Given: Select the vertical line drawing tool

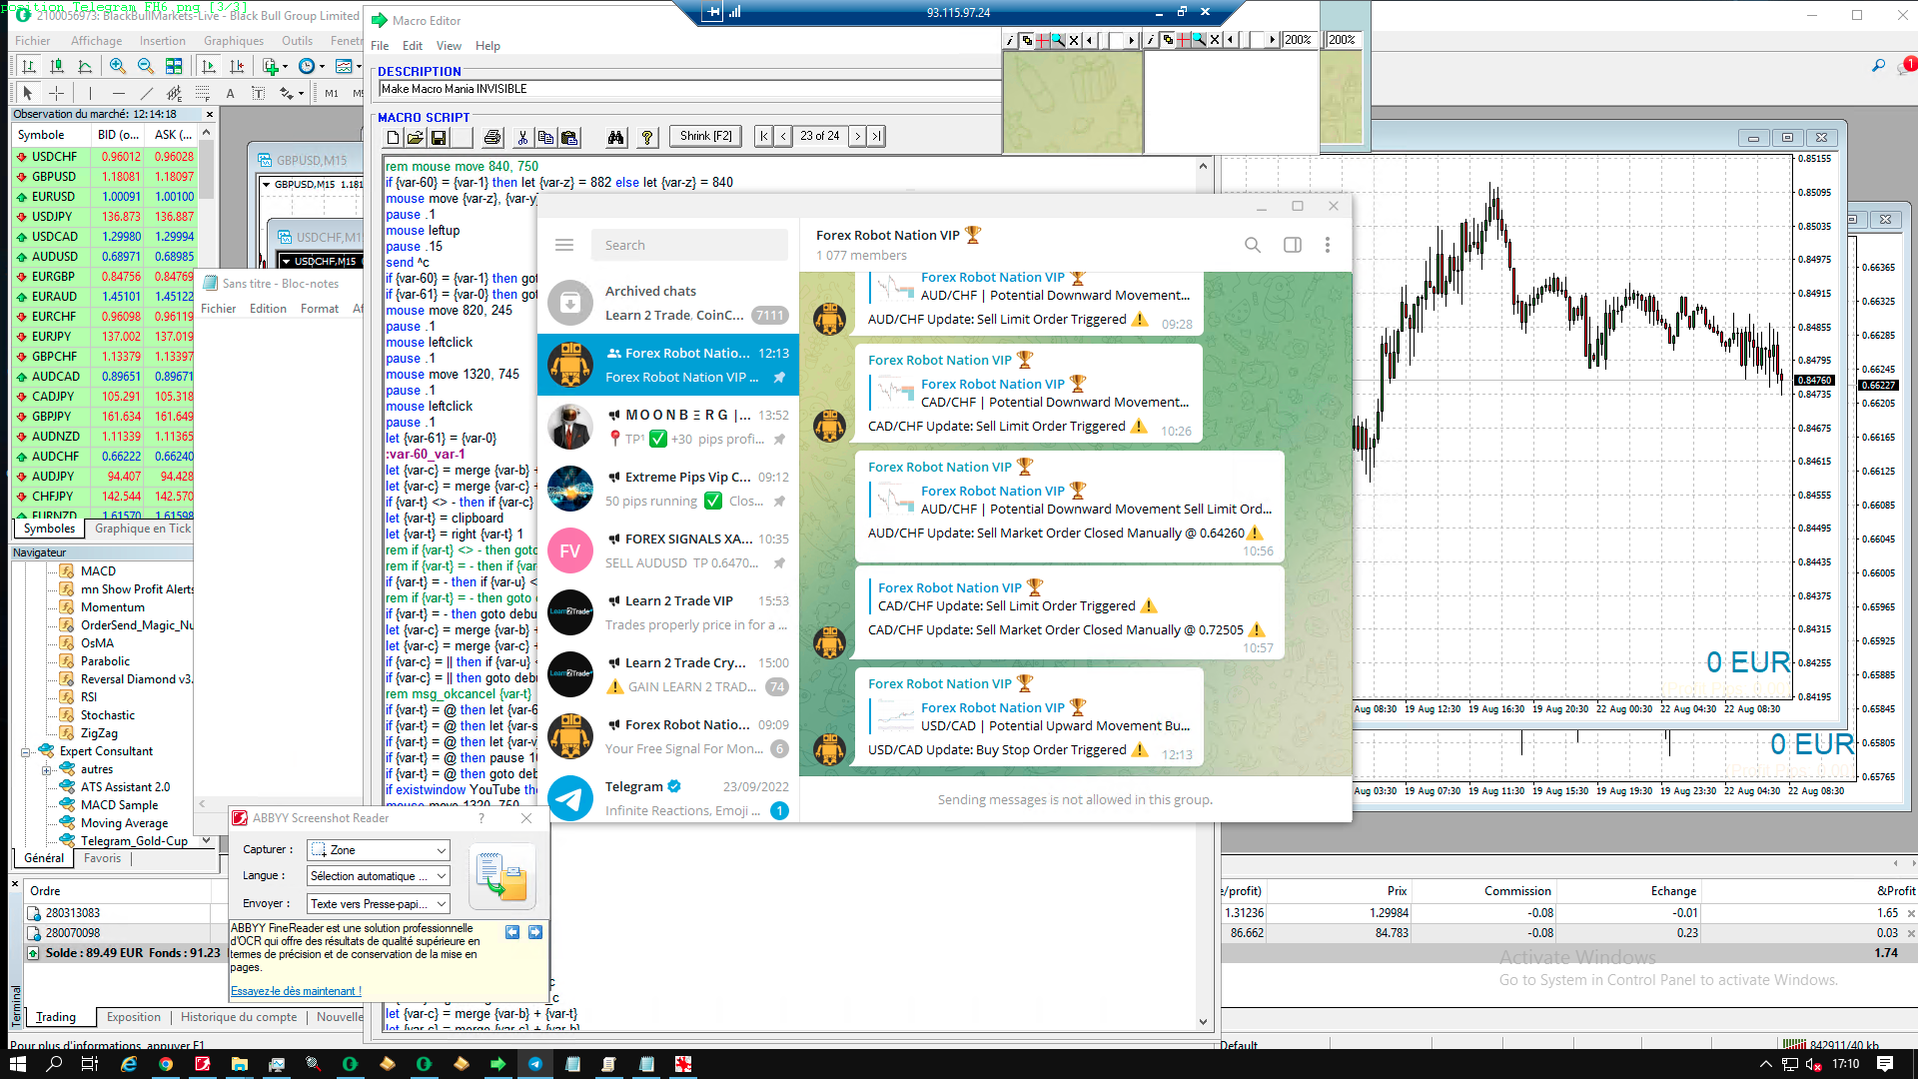Looking at the screenshot, I should [x=90, y=93].
